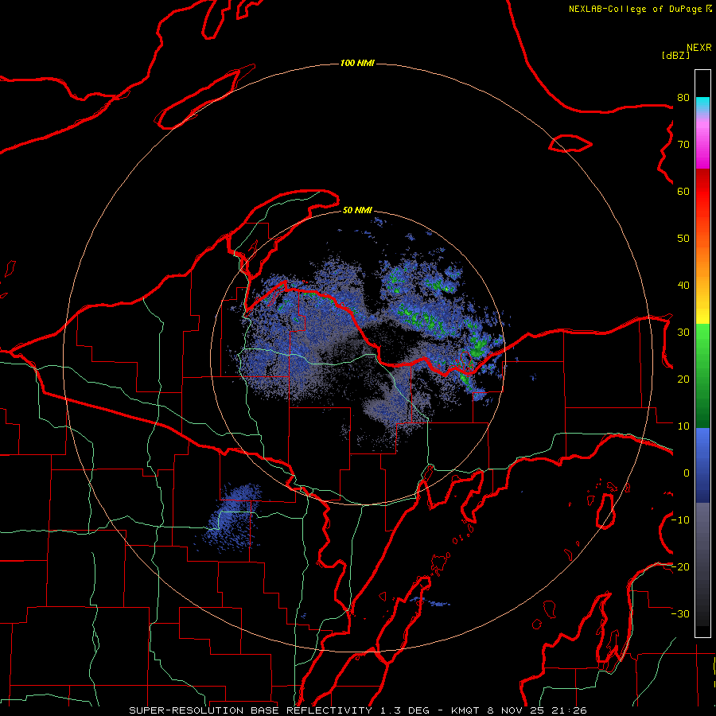Click the -30 dBZ scale value

click(x=680, y=613)
